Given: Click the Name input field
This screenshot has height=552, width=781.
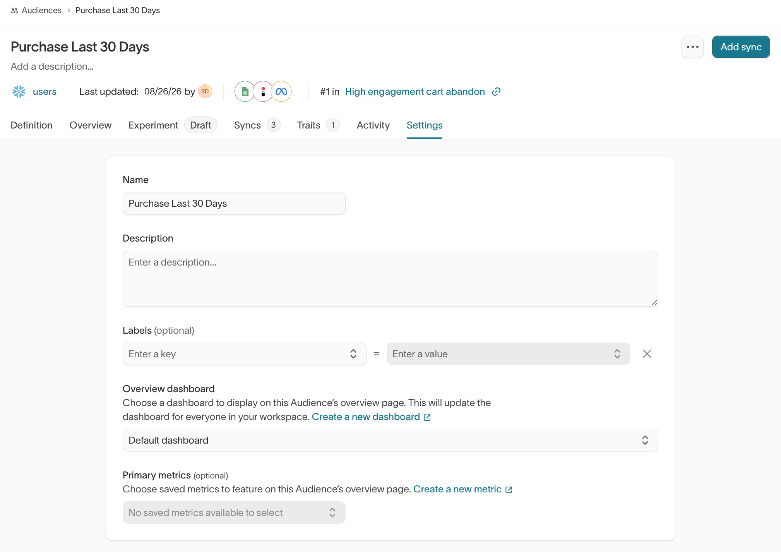Looking at the screenshot, I should point(234,203).
